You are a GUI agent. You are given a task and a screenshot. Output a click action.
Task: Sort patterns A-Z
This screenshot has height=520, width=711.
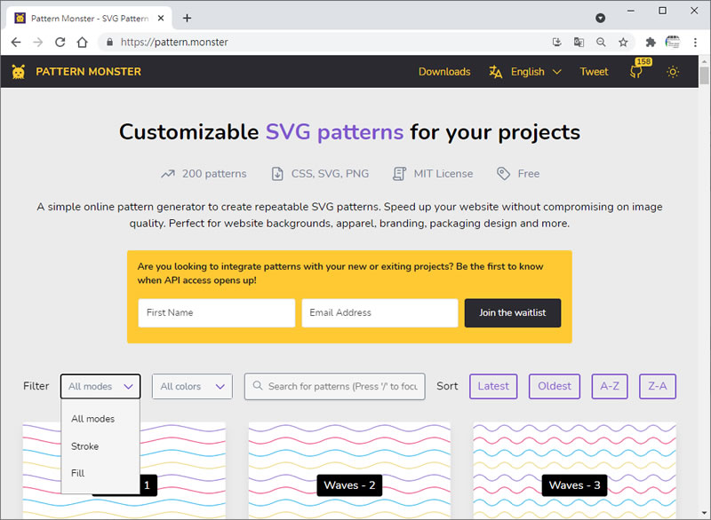(x=610, y=386)
